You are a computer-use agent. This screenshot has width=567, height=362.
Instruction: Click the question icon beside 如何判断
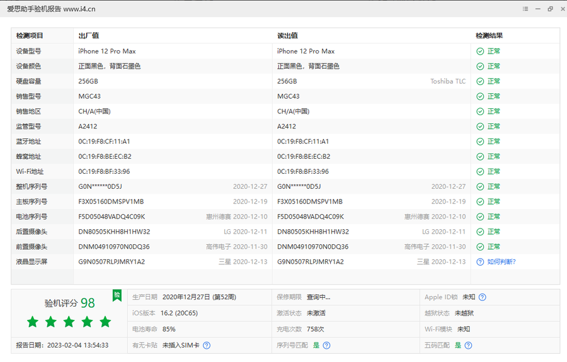[x=480, y=262]
